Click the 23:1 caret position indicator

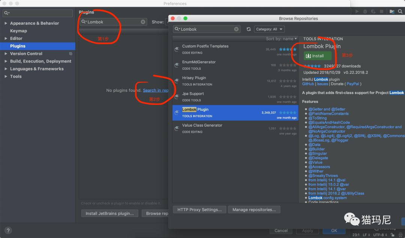click(355, 235)
